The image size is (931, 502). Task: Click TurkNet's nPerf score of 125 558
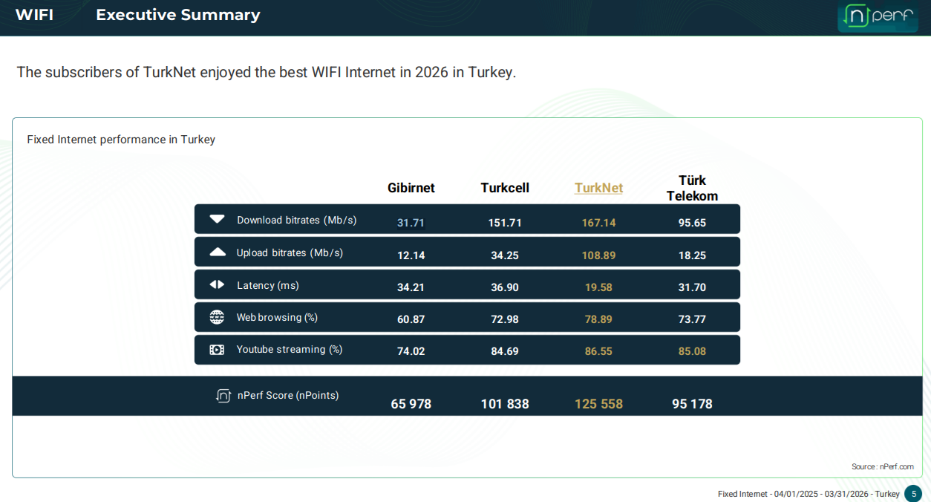click(598, 403)
